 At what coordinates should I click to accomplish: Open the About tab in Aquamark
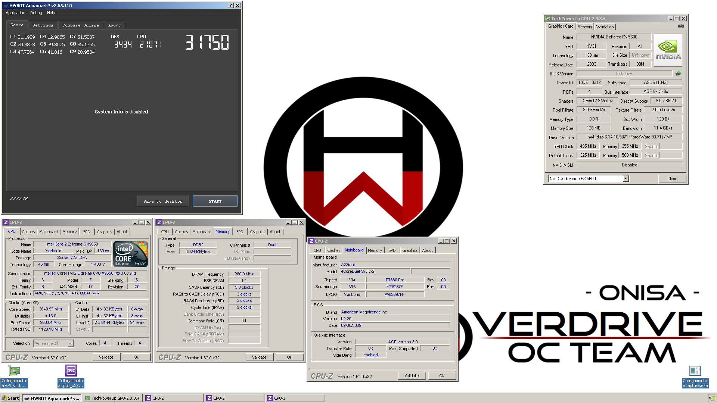pyautogui.click(x=114, y=25)
